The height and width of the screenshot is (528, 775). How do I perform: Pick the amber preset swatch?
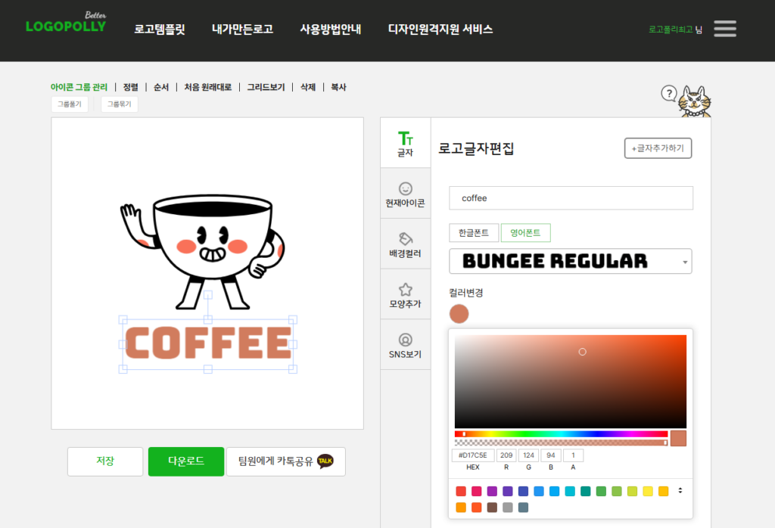coord(663,491)
